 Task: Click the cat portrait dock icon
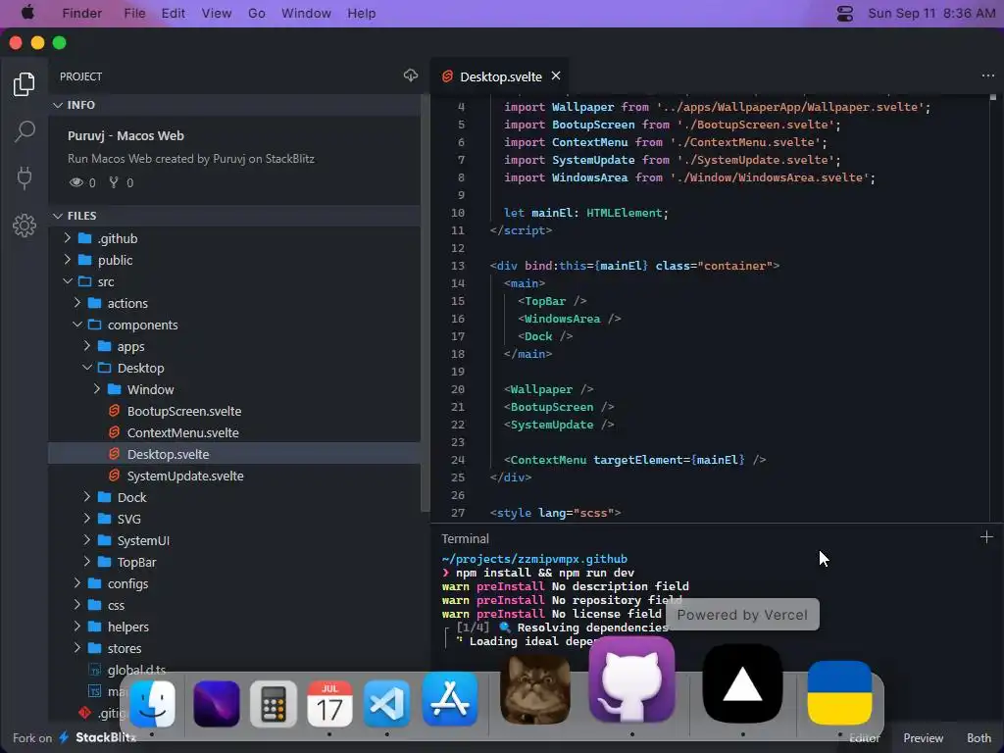(535, 689)
